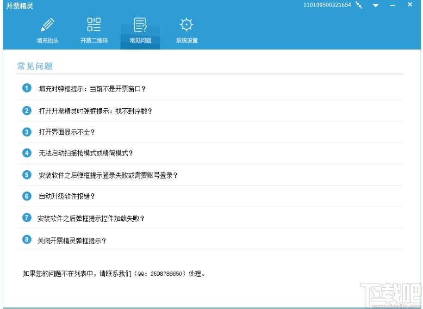Open question 安装软件之后弹框提示控件加载失败？
The width and height of the screenshot is (423, 309).
(x=91, y=218)
